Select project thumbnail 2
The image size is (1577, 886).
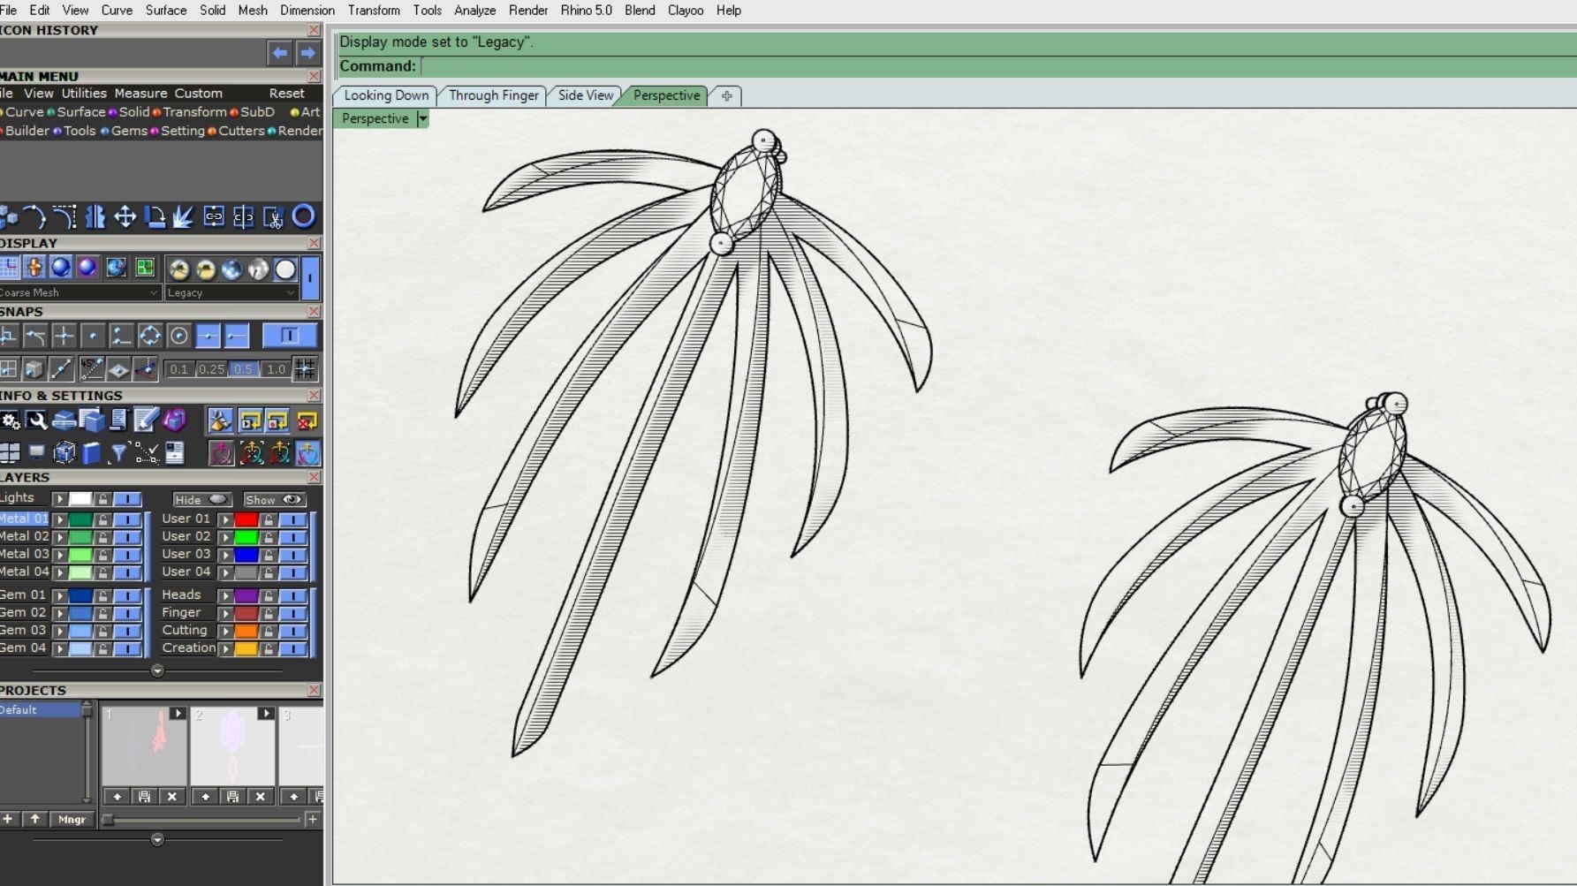point(232,746)
